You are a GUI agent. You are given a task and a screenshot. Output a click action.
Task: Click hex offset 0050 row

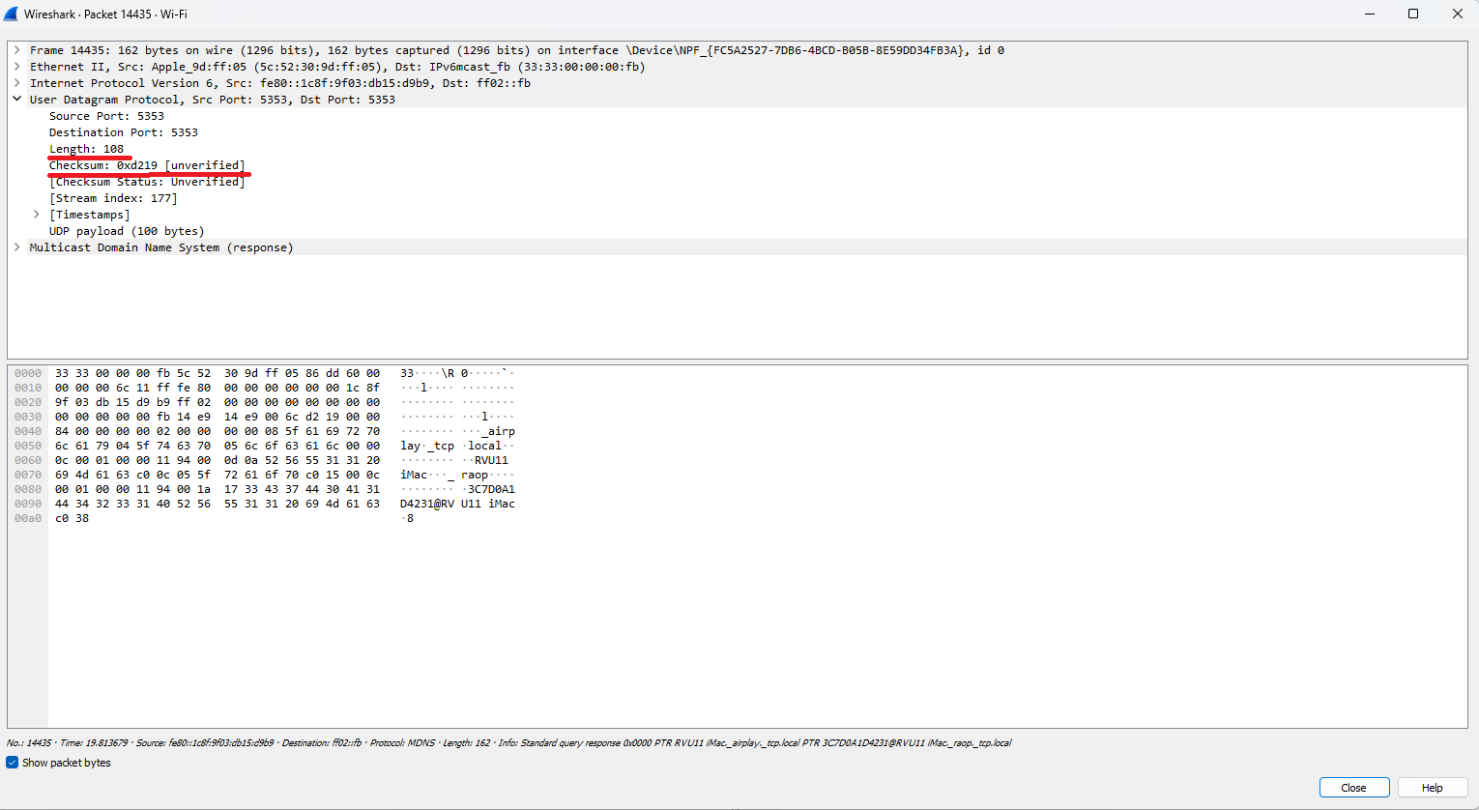pyautogui.click(x=28, y=446)
